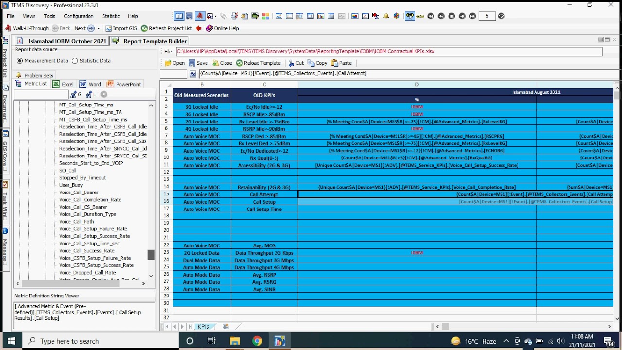The height and width of the screenshot is (350, 622).
Task: Click the Cut button
Action: pyautogui.click(x=296, y=63)
